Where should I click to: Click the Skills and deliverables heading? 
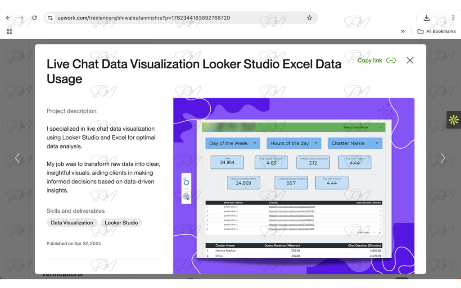coord(76,211)
